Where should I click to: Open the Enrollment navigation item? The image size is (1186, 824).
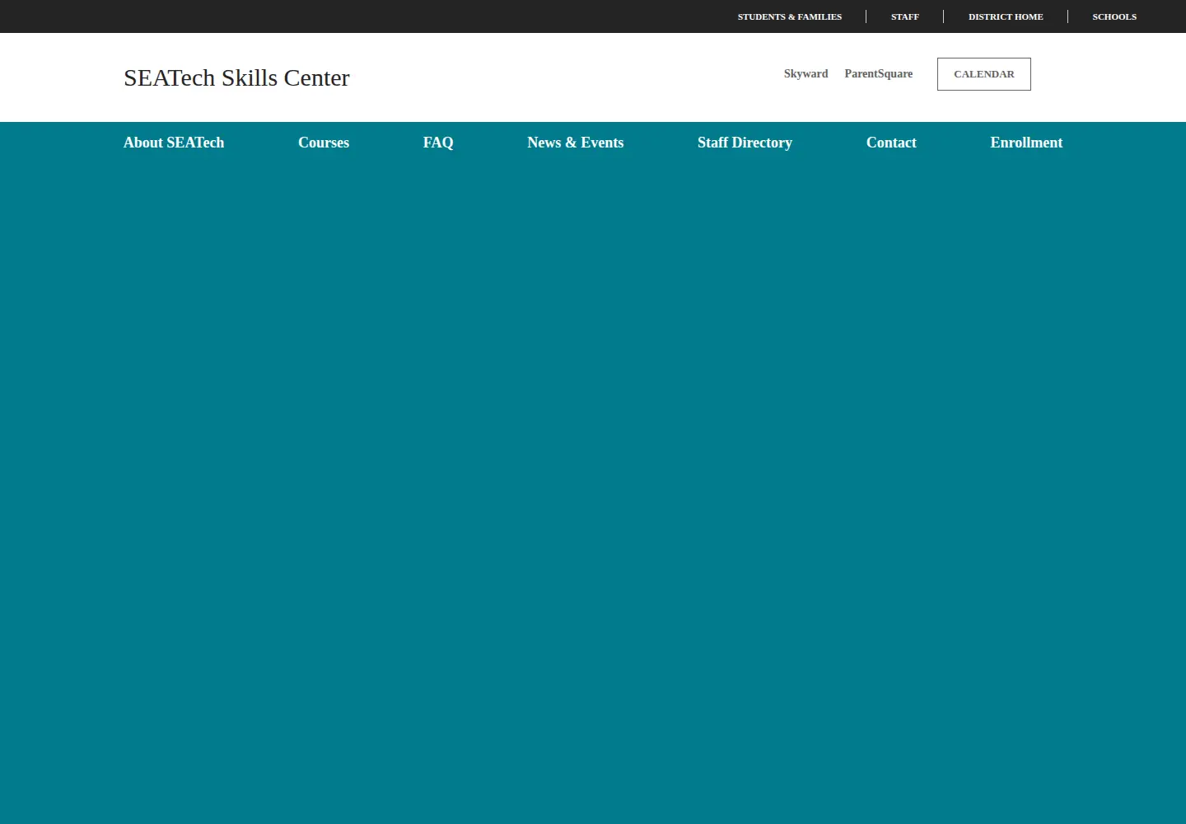1026,143
